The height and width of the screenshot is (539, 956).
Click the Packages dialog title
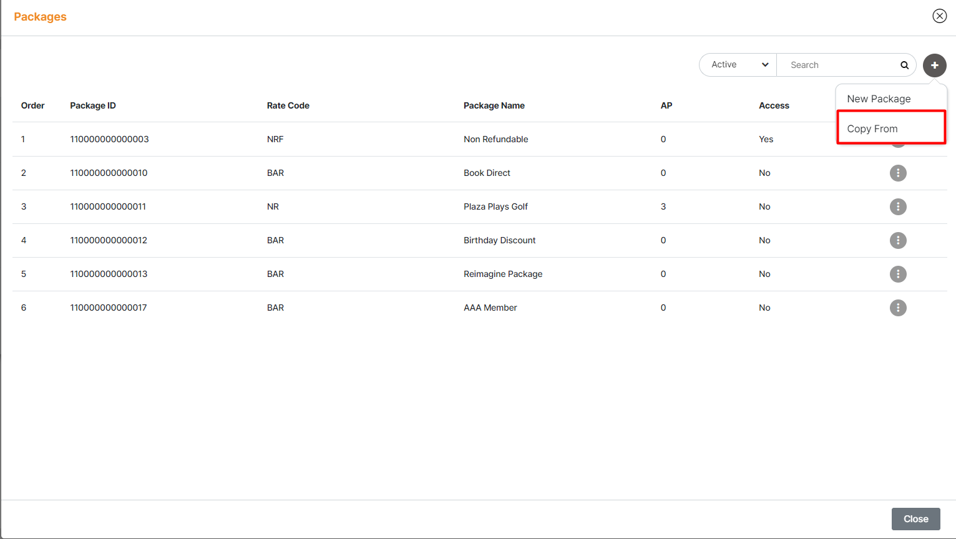[40, 17]
